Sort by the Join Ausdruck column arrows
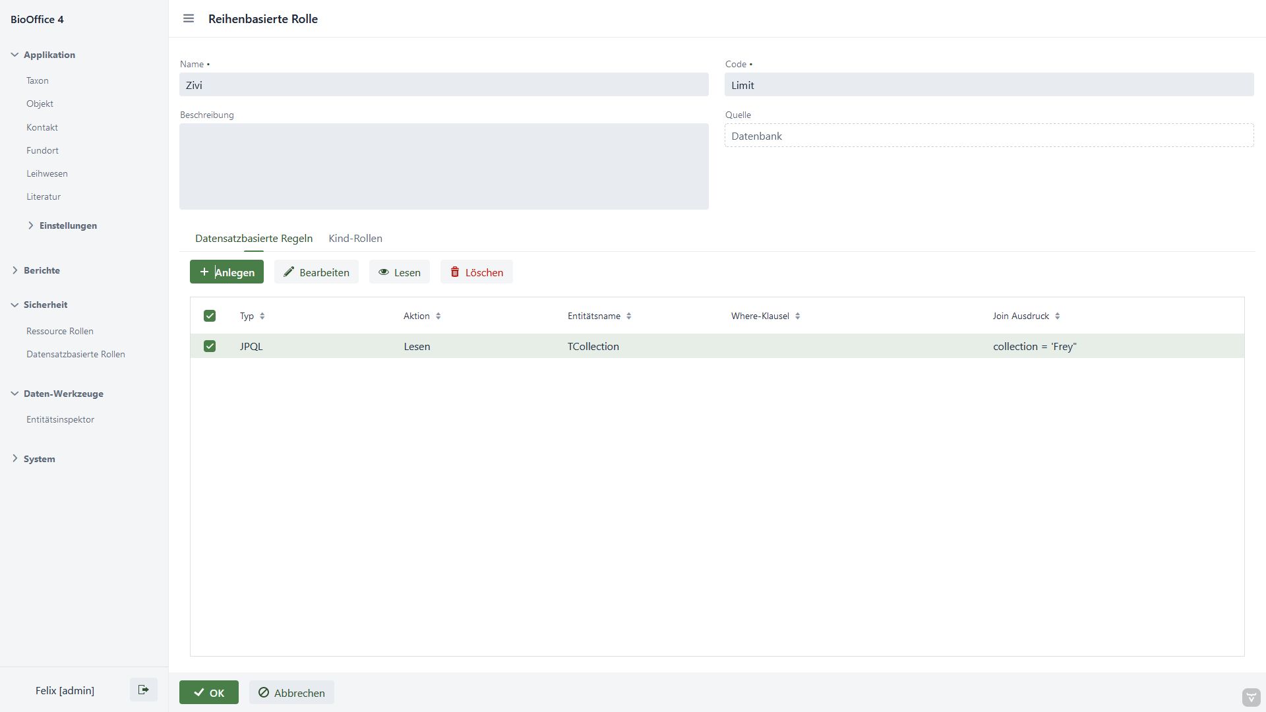Viewport: 1266px width, 712px height. point(1058,316)
